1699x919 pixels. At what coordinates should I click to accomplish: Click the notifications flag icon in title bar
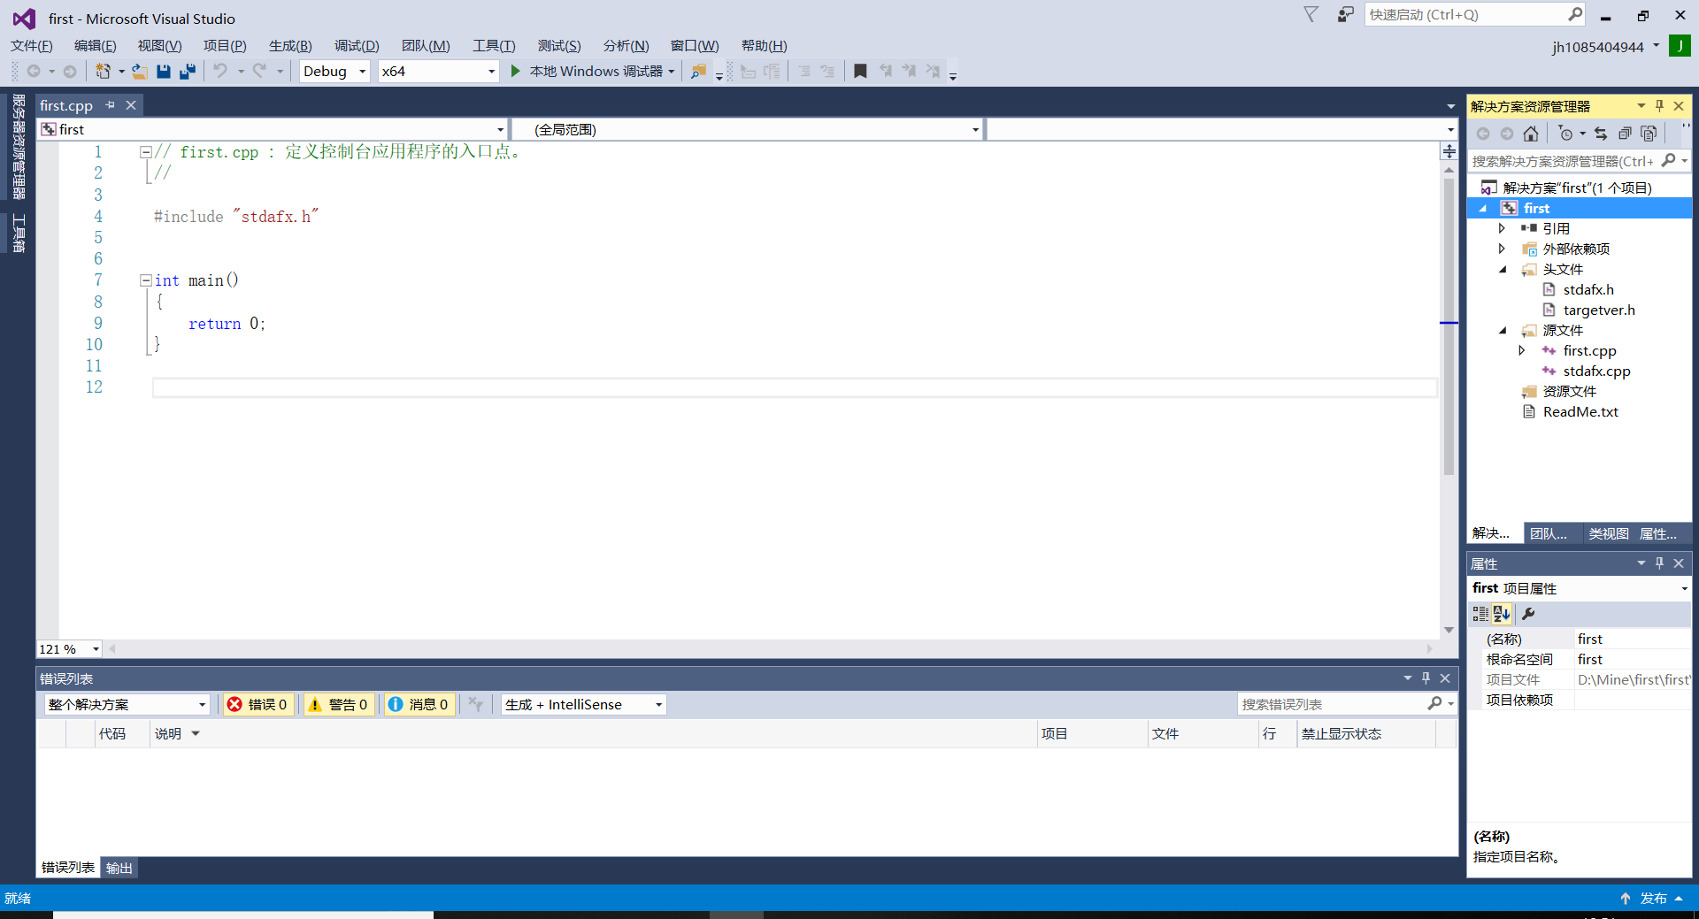[x=1311, y=14]
